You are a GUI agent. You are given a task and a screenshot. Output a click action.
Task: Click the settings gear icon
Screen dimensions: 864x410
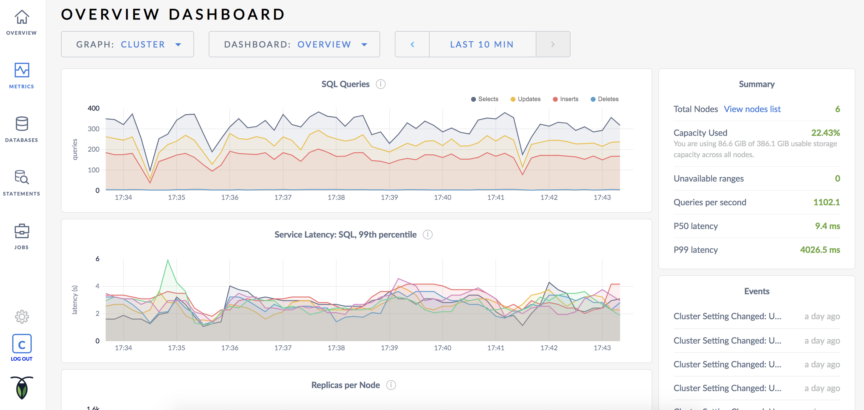[21, 316]
